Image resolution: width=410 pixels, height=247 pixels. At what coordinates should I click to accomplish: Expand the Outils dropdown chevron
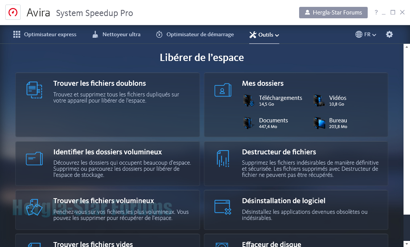277,35
